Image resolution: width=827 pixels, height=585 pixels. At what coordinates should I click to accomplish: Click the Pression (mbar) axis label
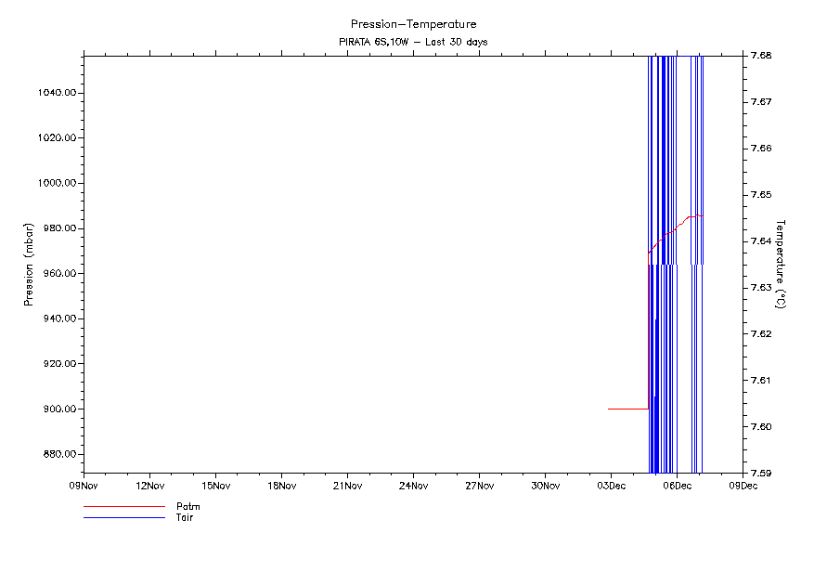coord(29,265)
